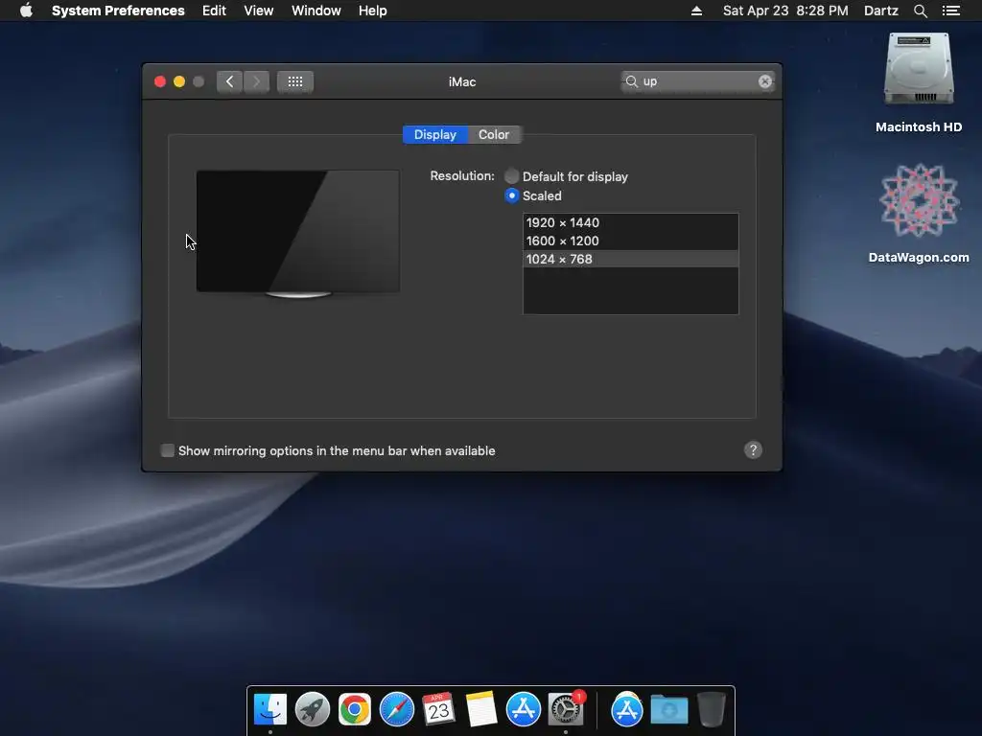Open the View menu
Image resolution: width=982 pixels, height=736 pixels.
[x=259, y=11]
